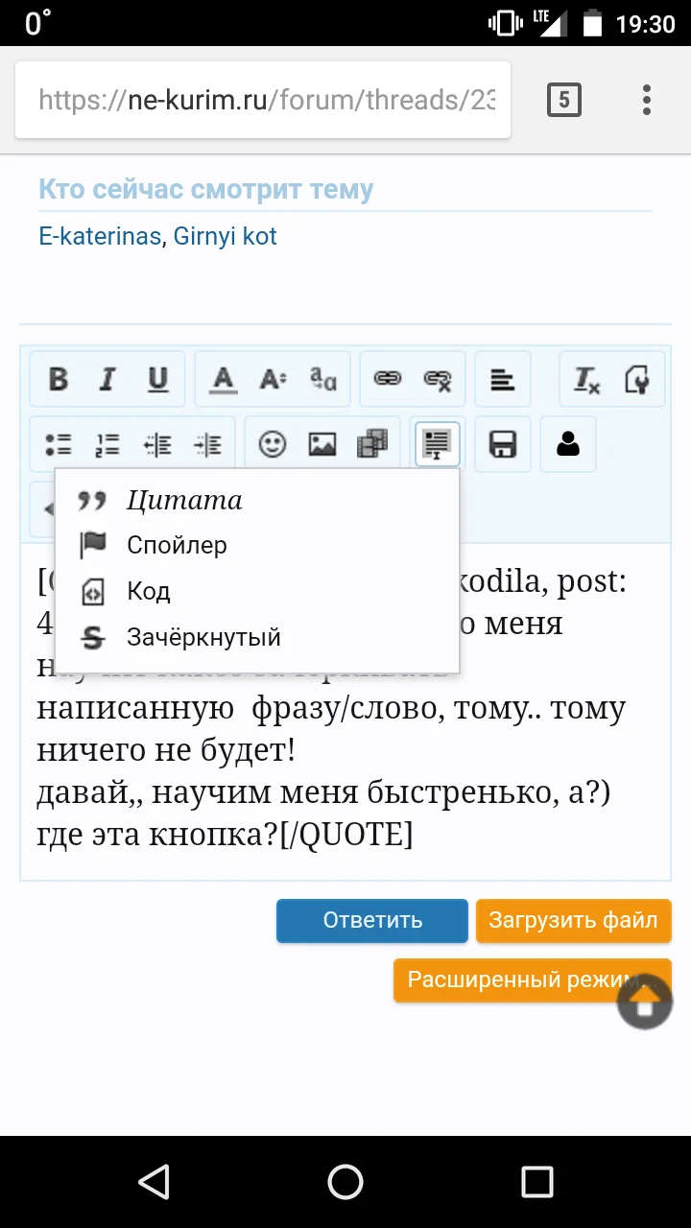
Task: Tap the browser address bar
Action: 263,100
